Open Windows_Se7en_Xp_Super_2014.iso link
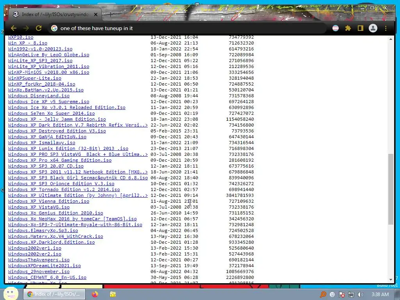This screenshot has width=400, height=300. [x=51, y=114]
